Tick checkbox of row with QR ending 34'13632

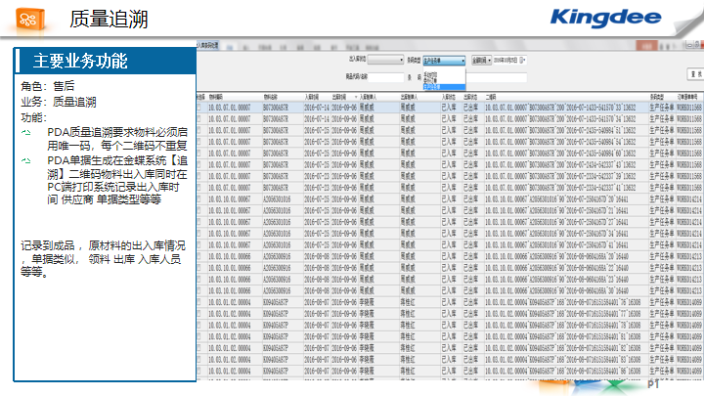(x=198, y=119)
